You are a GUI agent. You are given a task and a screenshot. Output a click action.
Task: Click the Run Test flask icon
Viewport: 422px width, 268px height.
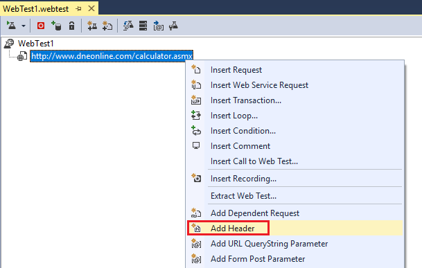11,26
